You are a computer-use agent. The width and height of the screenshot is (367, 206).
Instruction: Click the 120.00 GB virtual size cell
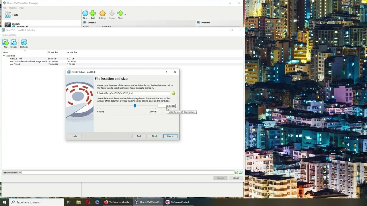click(x=53, y=64)
